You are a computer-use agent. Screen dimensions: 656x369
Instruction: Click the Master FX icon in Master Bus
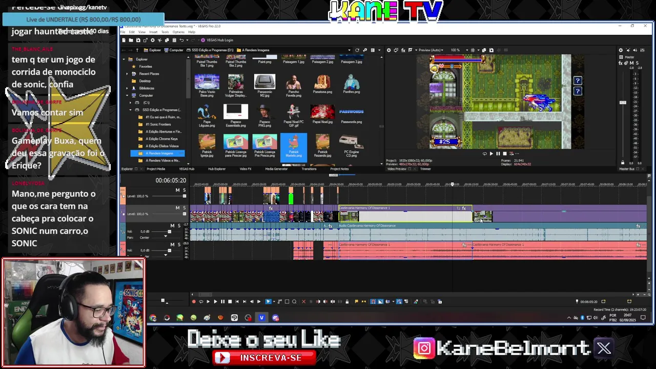click(621, 63)
